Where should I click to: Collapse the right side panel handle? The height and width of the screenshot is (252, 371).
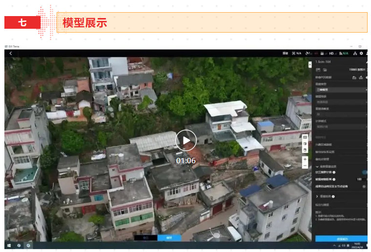pos(309,64)
